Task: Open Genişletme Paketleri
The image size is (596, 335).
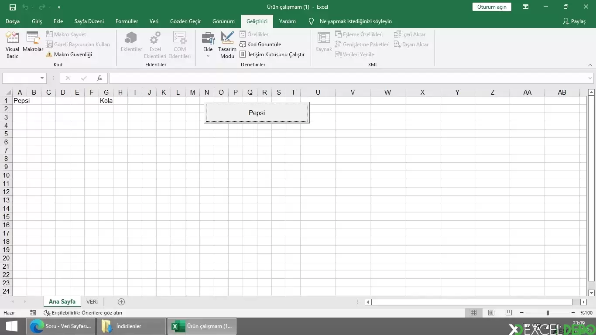Action: pyautogui.click(x=362, y=44)
